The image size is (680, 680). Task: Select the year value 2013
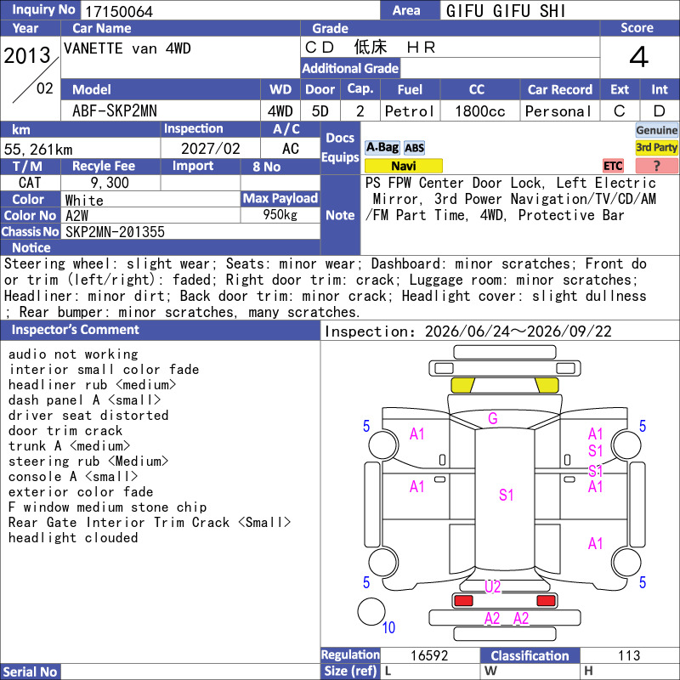point(27,55)
